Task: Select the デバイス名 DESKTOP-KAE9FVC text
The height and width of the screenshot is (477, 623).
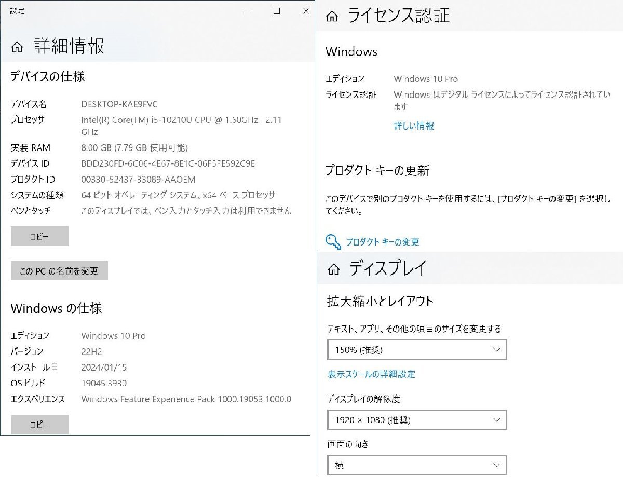Action: point(119,104)
